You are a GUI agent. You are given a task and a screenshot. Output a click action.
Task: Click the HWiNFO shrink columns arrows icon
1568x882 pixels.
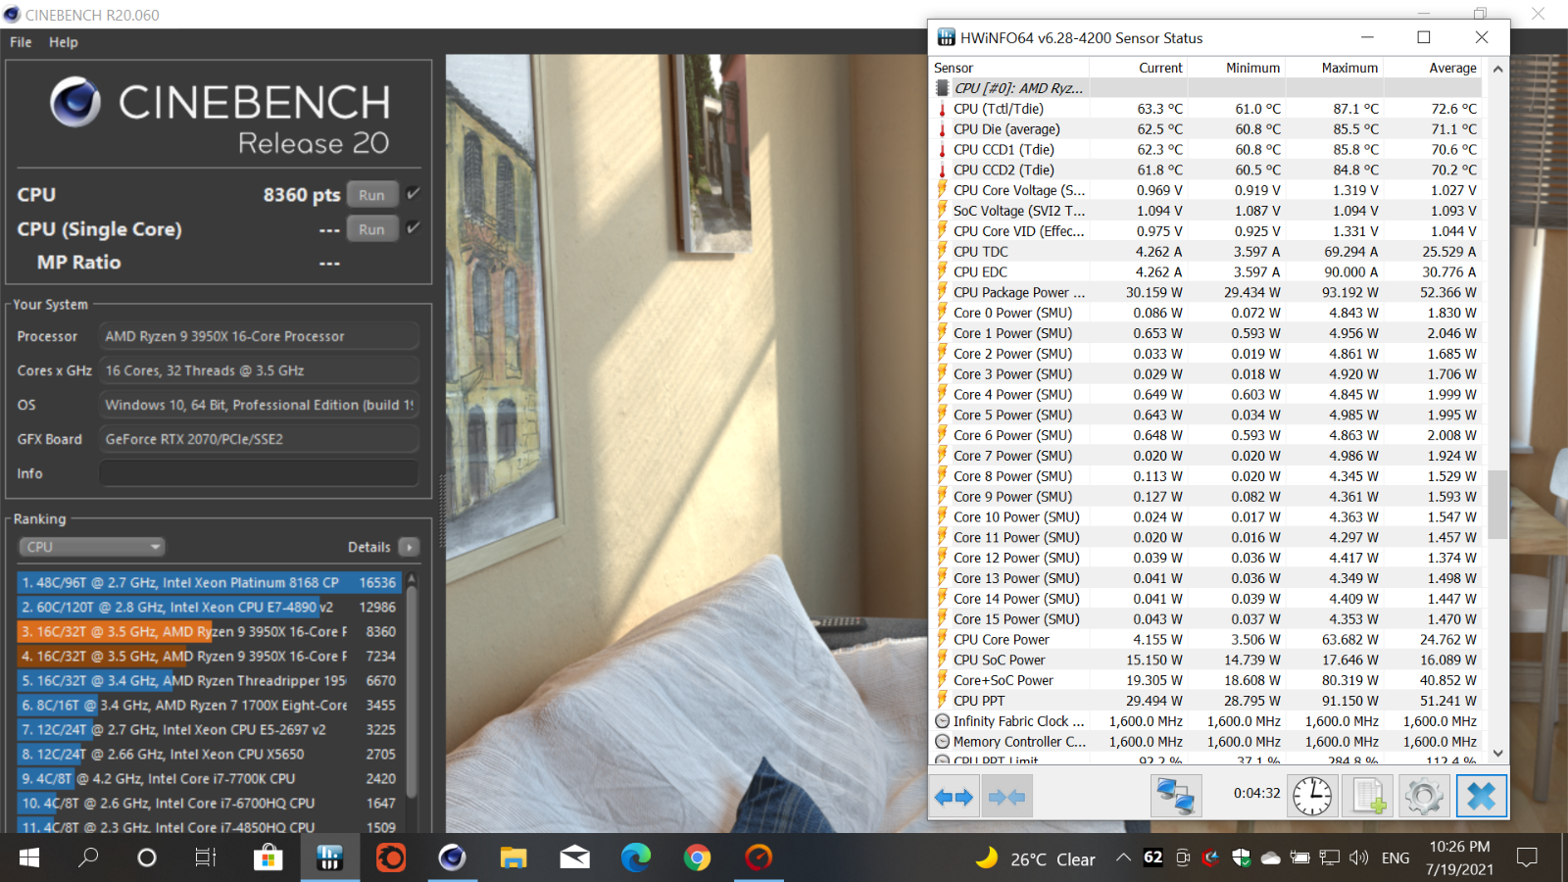[x=1007, y=797]
